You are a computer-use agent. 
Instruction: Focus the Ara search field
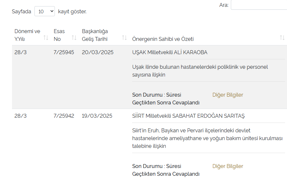(259, 5)
